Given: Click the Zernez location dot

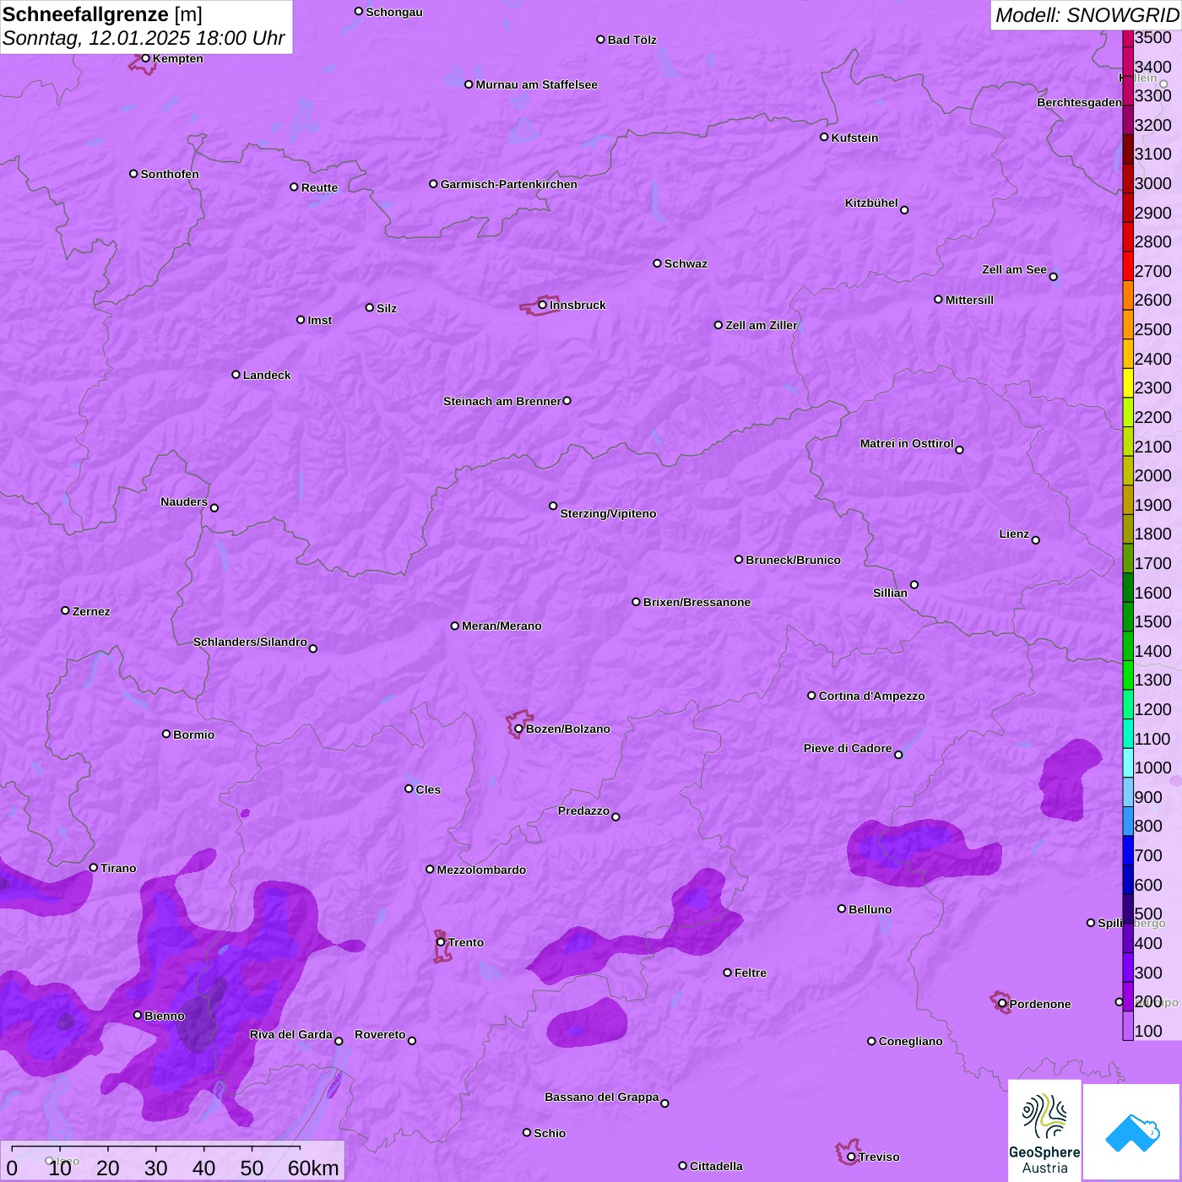Looking at the screenshot, I should [x=65, y=610].
